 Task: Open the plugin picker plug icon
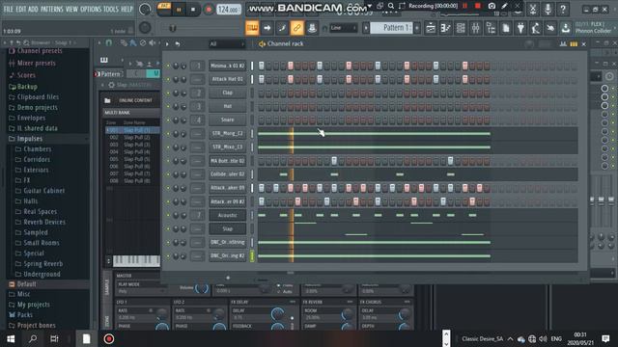point(520,28)
